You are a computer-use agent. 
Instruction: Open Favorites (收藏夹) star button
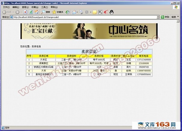pos(58,12)
